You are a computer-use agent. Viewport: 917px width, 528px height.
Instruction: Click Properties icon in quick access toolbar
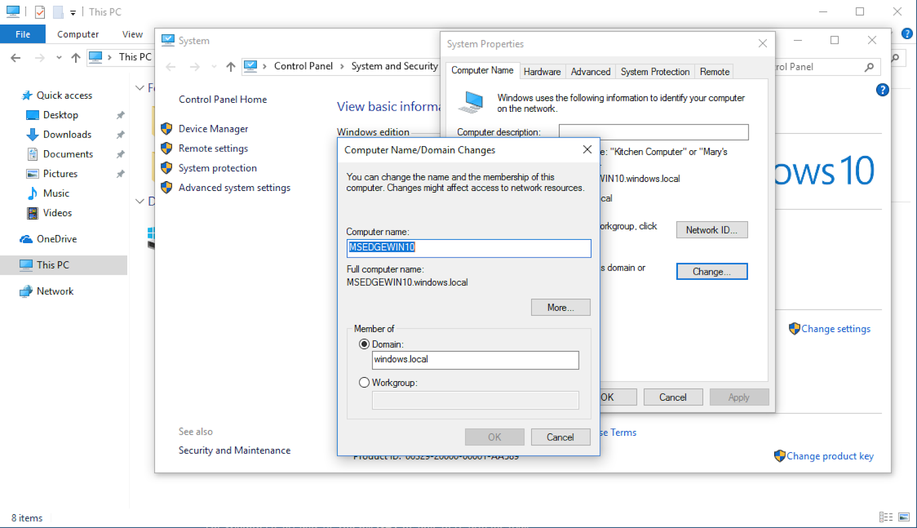click(40, 11)
